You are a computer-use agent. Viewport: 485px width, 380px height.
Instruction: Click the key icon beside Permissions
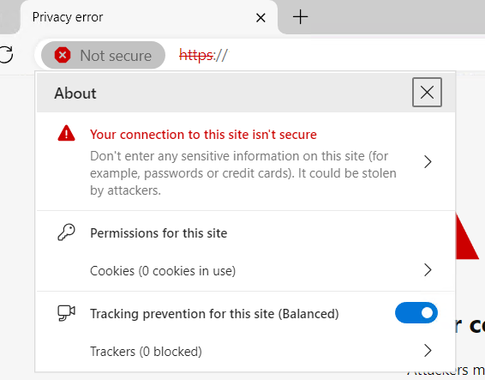point(66,232)
